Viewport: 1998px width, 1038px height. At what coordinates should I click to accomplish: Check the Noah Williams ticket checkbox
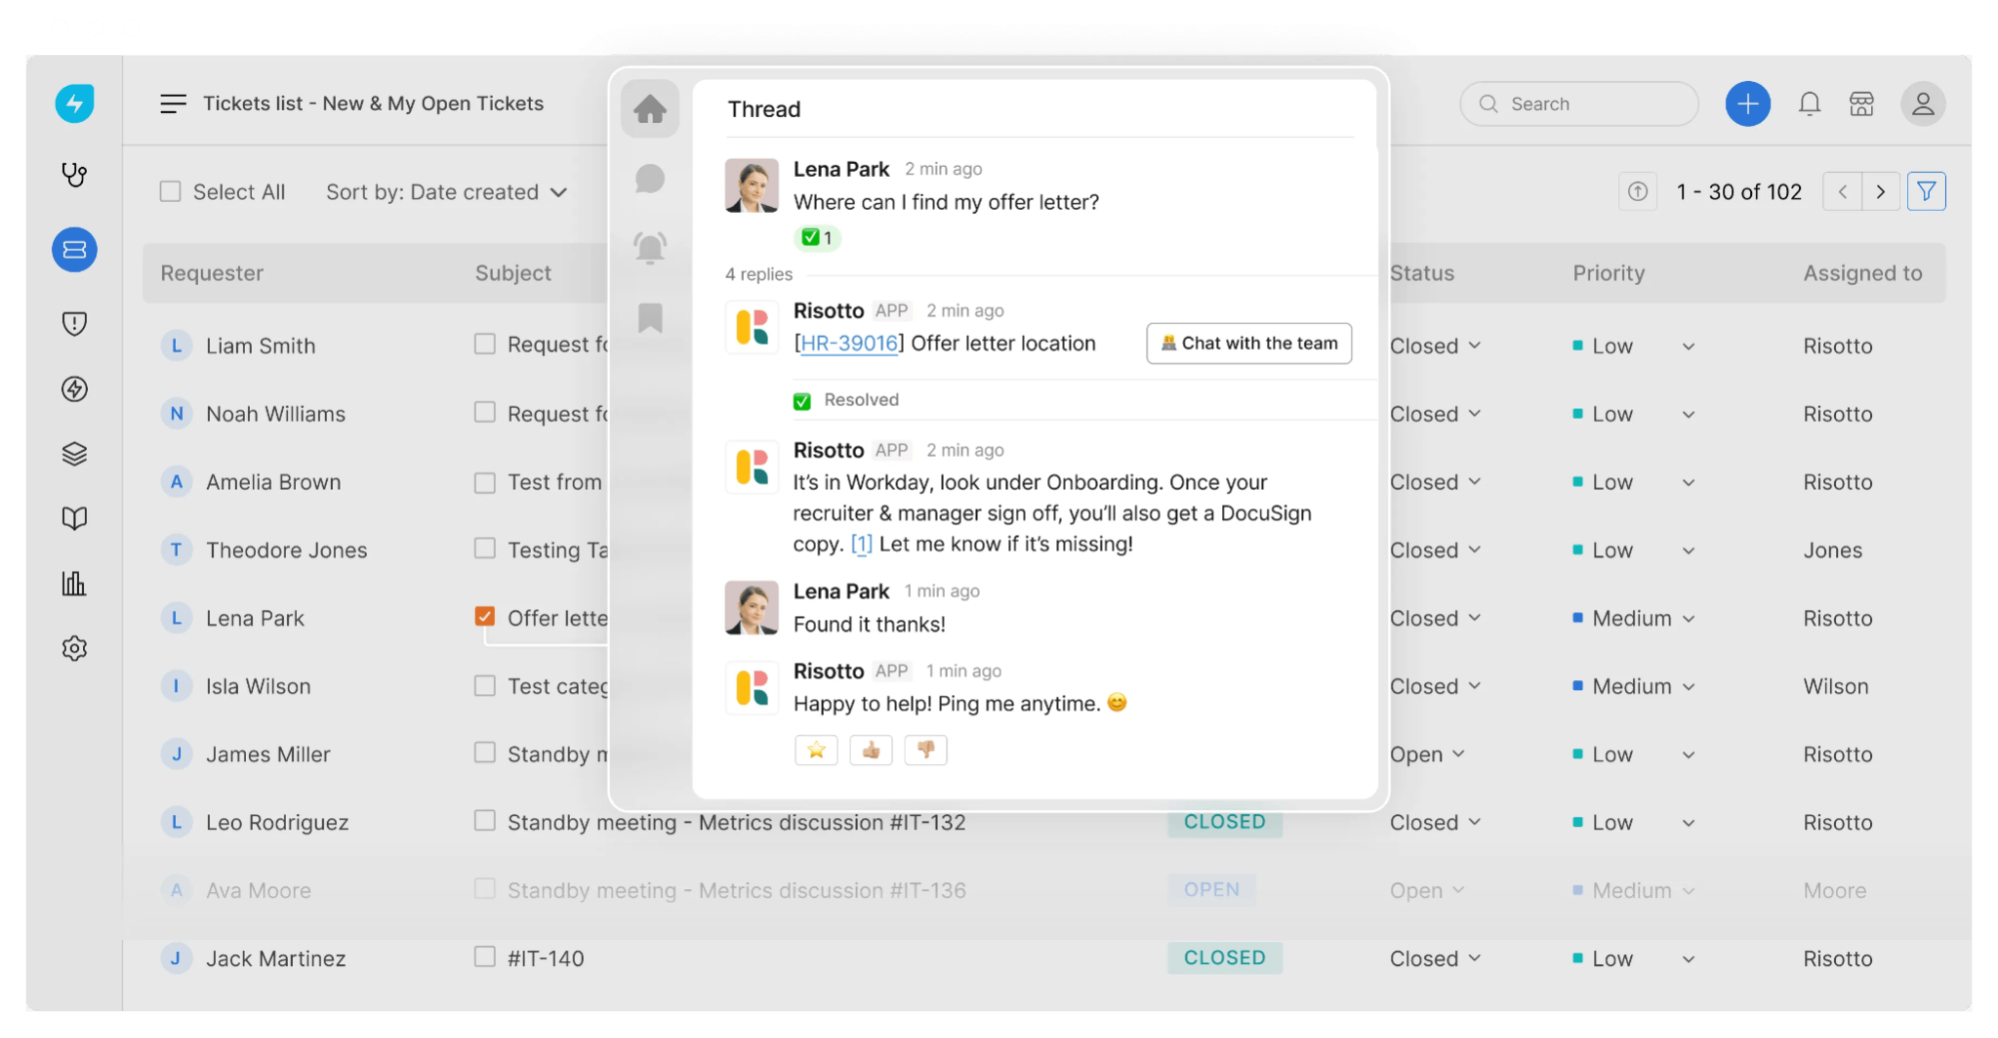pos(485,412)
